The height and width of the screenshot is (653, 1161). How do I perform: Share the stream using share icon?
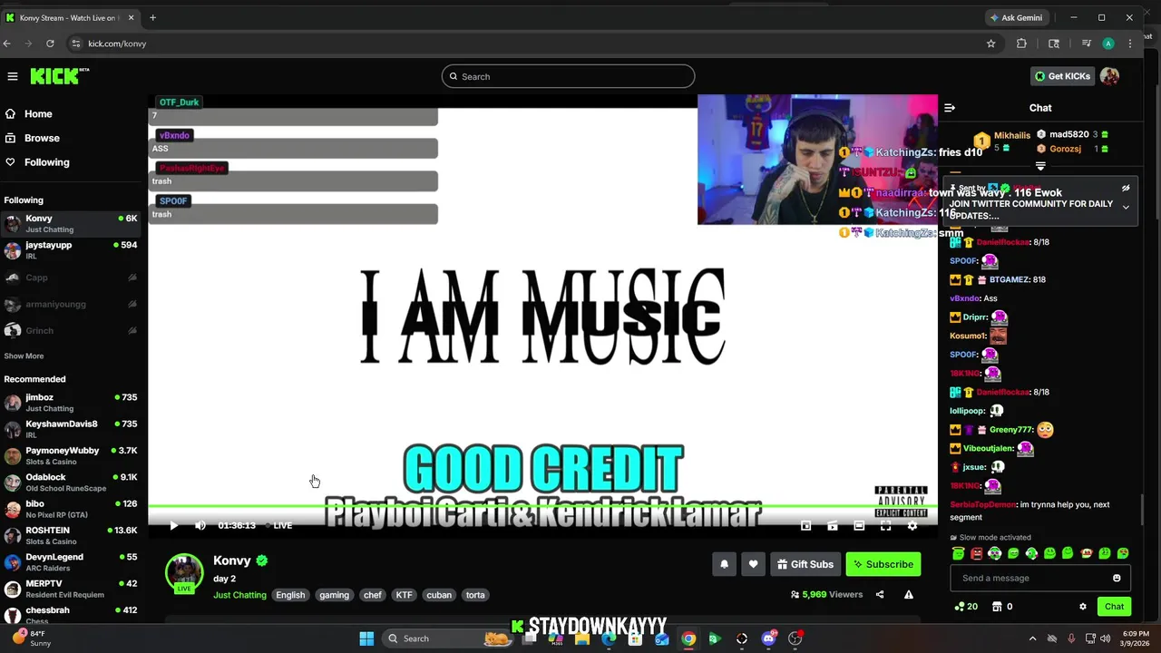pos(879,595)
